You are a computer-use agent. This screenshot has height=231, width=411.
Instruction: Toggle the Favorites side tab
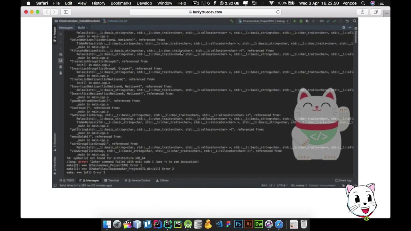tap(55, 166)
